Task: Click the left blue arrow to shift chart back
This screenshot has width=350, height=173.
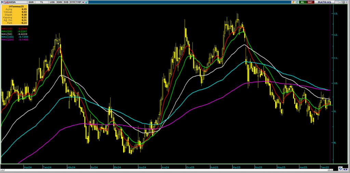Action: 344,170
